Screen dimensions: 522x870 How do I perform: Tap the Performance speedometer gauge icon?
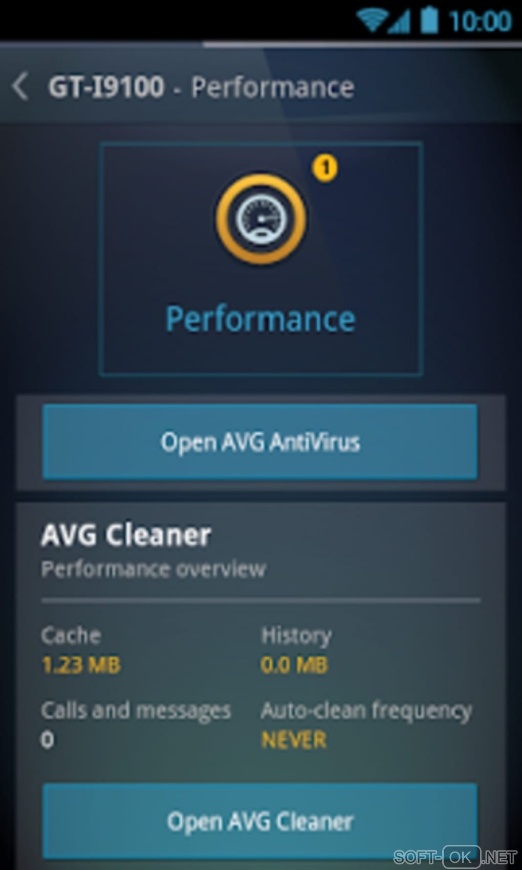261,219
